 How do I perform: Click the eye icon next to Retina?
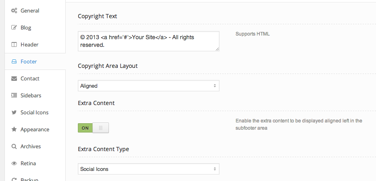14,164
